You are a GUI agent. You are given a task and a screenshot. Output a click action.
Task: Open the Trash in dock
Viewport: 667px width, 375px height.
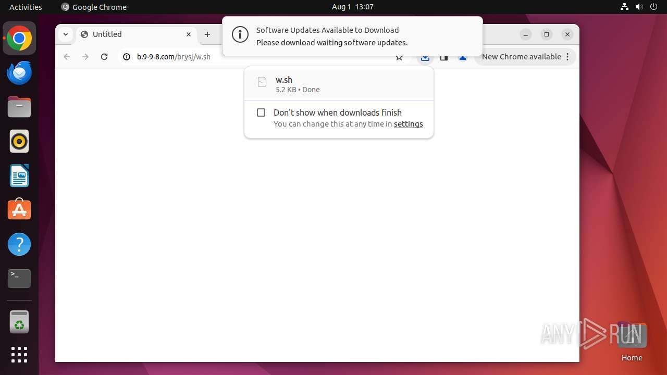[19, 321]
